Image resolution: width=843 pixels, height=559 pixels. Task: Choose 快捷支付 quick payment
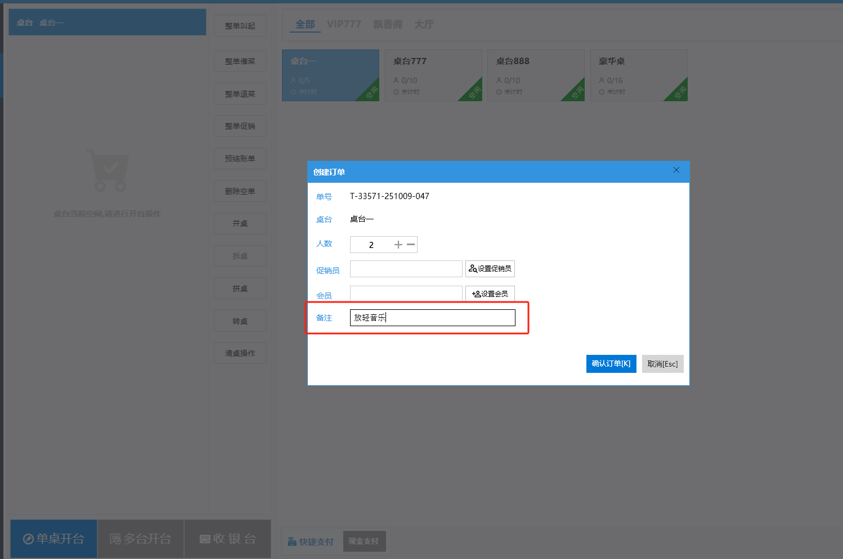(x=311, y=542)
